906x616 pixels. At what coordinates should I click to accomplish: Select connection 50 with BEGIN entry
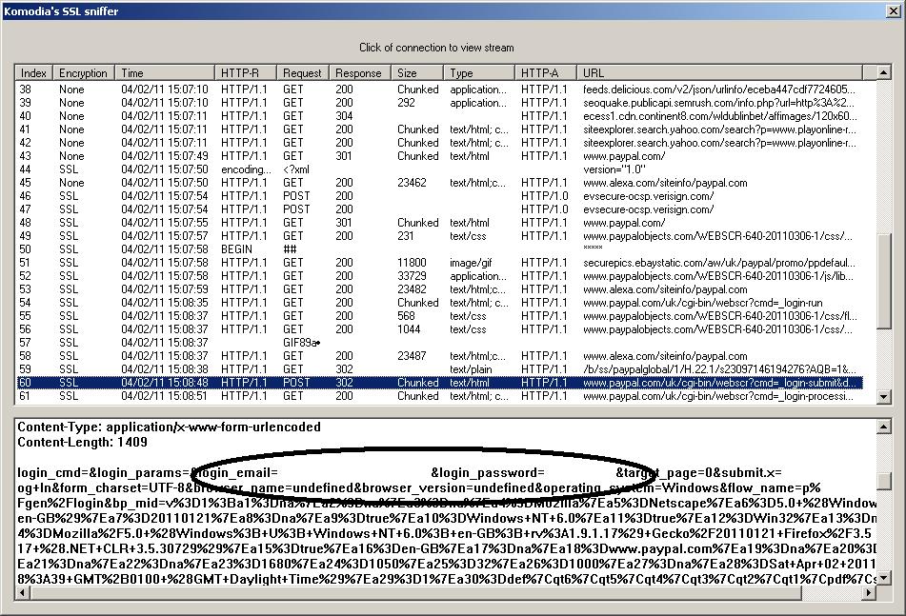pyautogui.click(x=438, y=249)
